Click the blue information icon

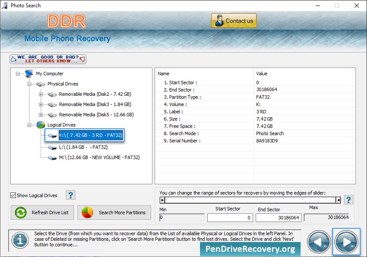click(21, 240)
